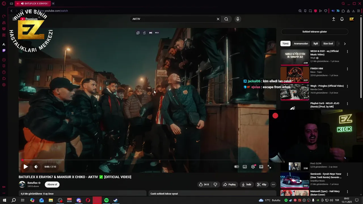Open options for Semicenk Eyvah Neye Yarar

point(347,174)
